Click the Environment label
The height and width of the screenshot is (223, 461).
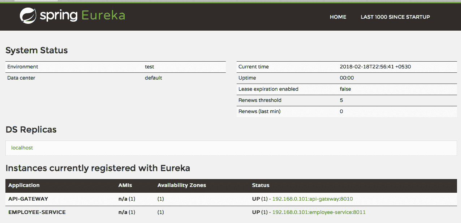[22, 67]
